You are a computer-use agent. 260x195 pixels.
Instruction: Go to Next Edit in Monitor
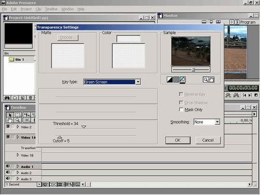(250, 95)
